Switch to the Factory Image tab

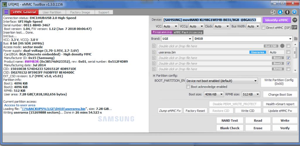click(80, 12)
